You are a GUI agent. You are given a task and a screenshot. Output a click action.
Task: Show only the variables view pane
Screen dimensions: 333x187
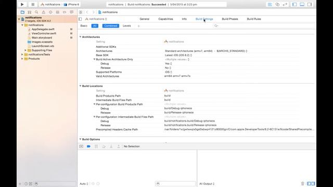309,183
